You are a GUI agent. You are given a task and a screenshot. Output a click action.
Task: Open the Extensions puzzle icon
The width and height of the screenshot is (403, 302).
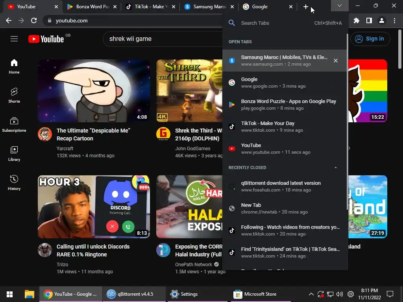(357, 20)
